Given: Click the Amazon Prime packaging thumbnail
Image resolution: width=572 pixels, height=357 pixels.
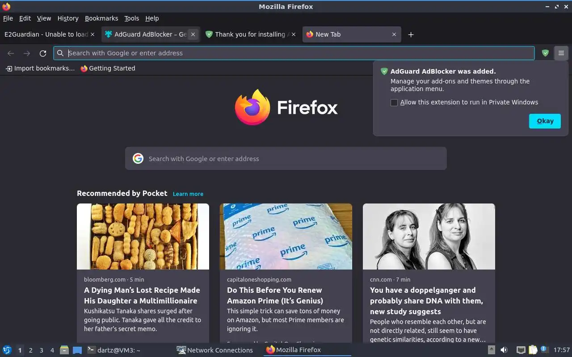Looking at the screenshot, I should coord(286,237).
